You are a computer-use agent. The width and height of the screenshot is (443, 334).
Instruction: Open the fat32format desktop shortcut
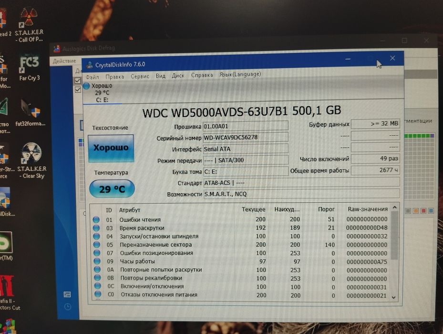(x=30, y=113)
